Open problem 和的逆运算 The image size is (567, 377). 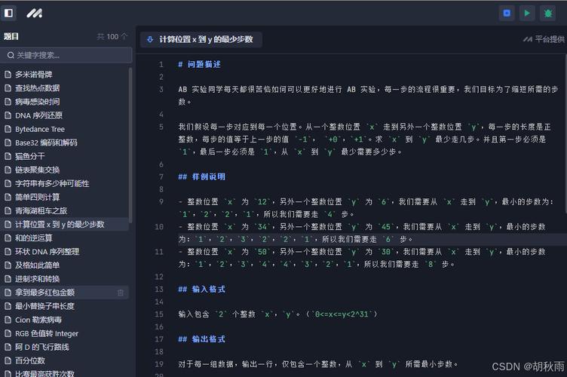34,238
